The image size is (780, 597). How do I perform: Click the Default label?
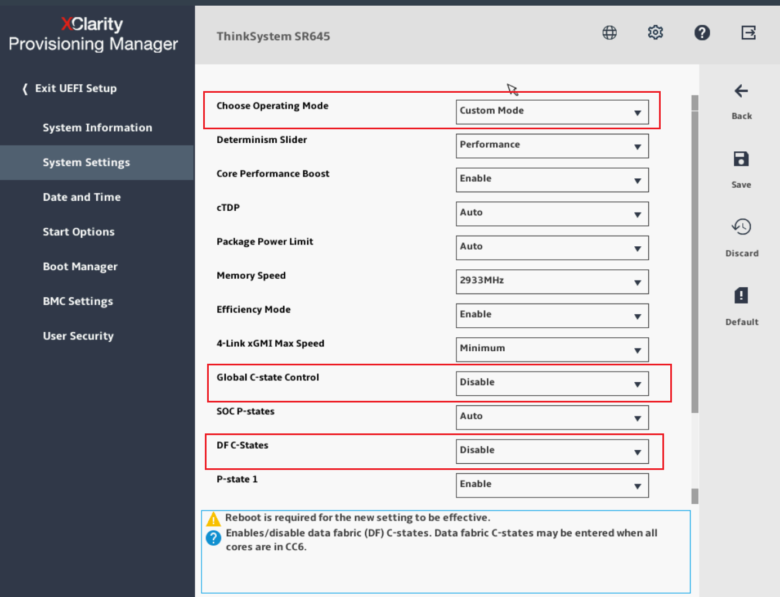click(741, 322)
